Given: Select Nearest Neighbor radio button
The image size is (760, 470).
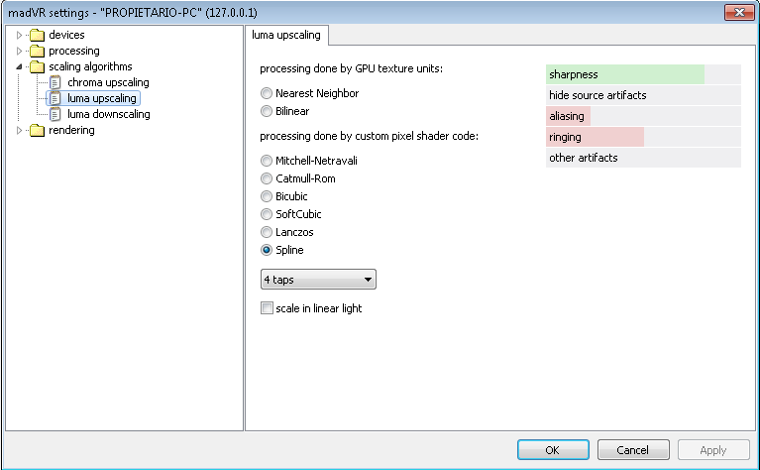Looking at the screenshot, I should pyautogui.click(x=267, y=93).
